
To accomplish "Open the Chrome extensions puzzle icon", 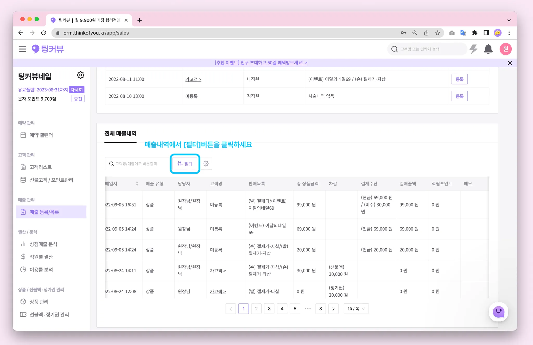I will (475, 33).
